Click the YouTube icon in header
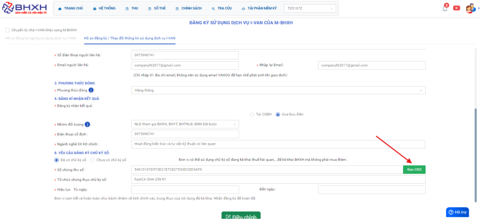The height and width of the screenshot is (222, 483). [456, 8]
